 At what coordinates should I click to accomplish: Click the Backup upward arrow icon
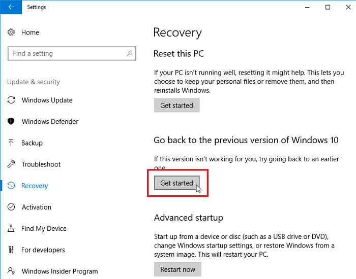pos(11,143)
